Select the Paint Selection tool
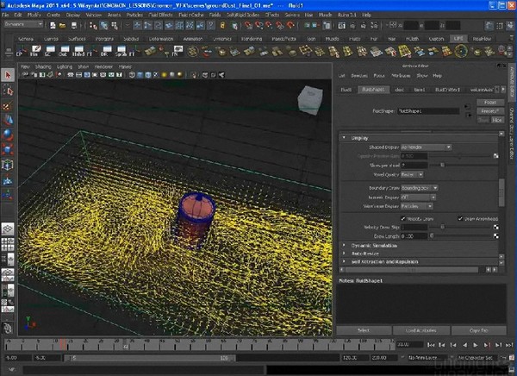The image size is (517, 376). pyautogui.click(x=8, y=105)
